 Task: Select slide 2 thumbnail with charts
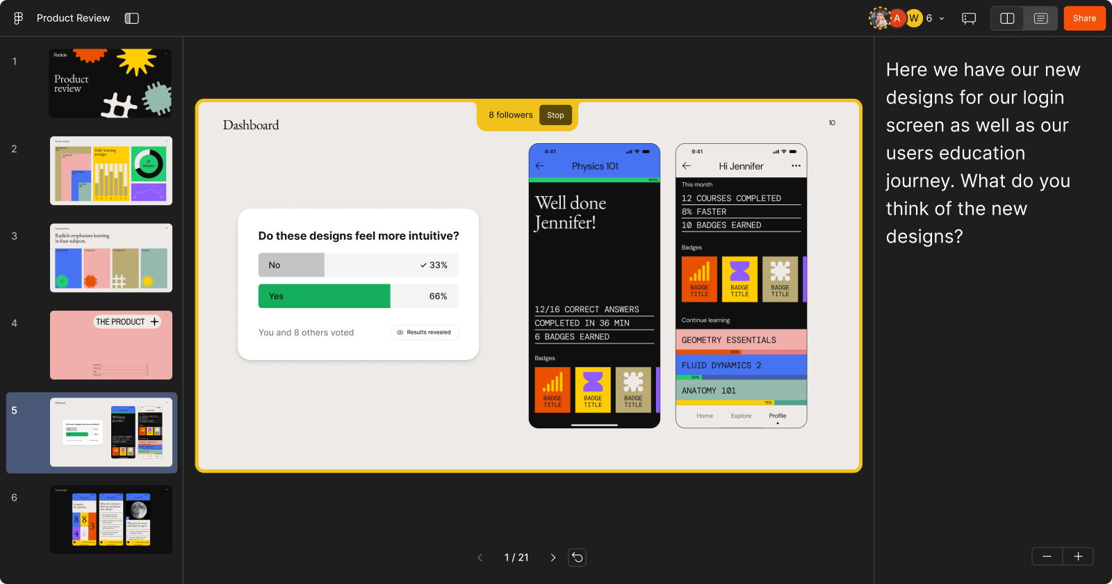111,170
